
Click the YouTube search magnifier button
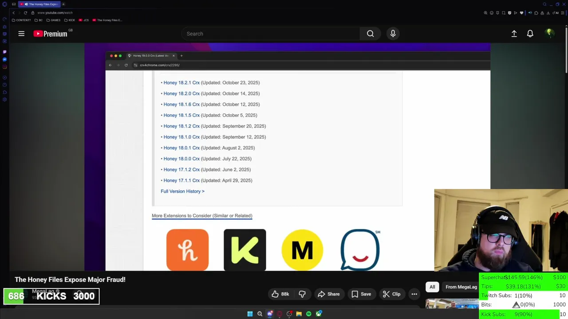[x=370, y=34]
